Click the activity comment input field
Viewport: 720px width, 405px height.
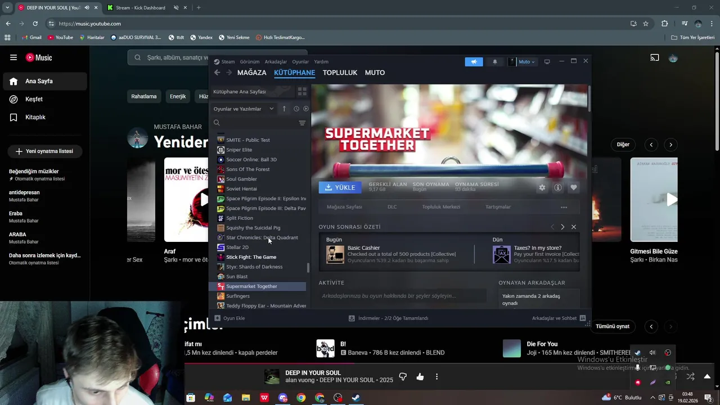coord(403,296)
